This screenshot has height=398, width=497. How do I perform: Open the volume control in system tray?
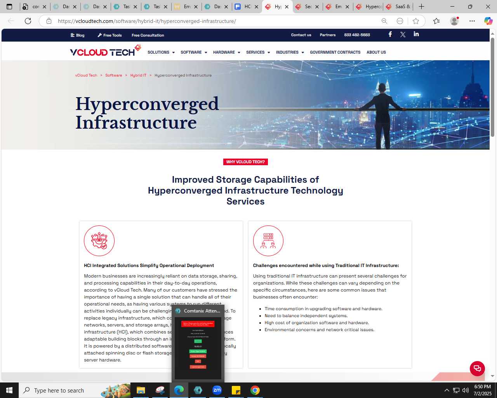coord(466,390)
